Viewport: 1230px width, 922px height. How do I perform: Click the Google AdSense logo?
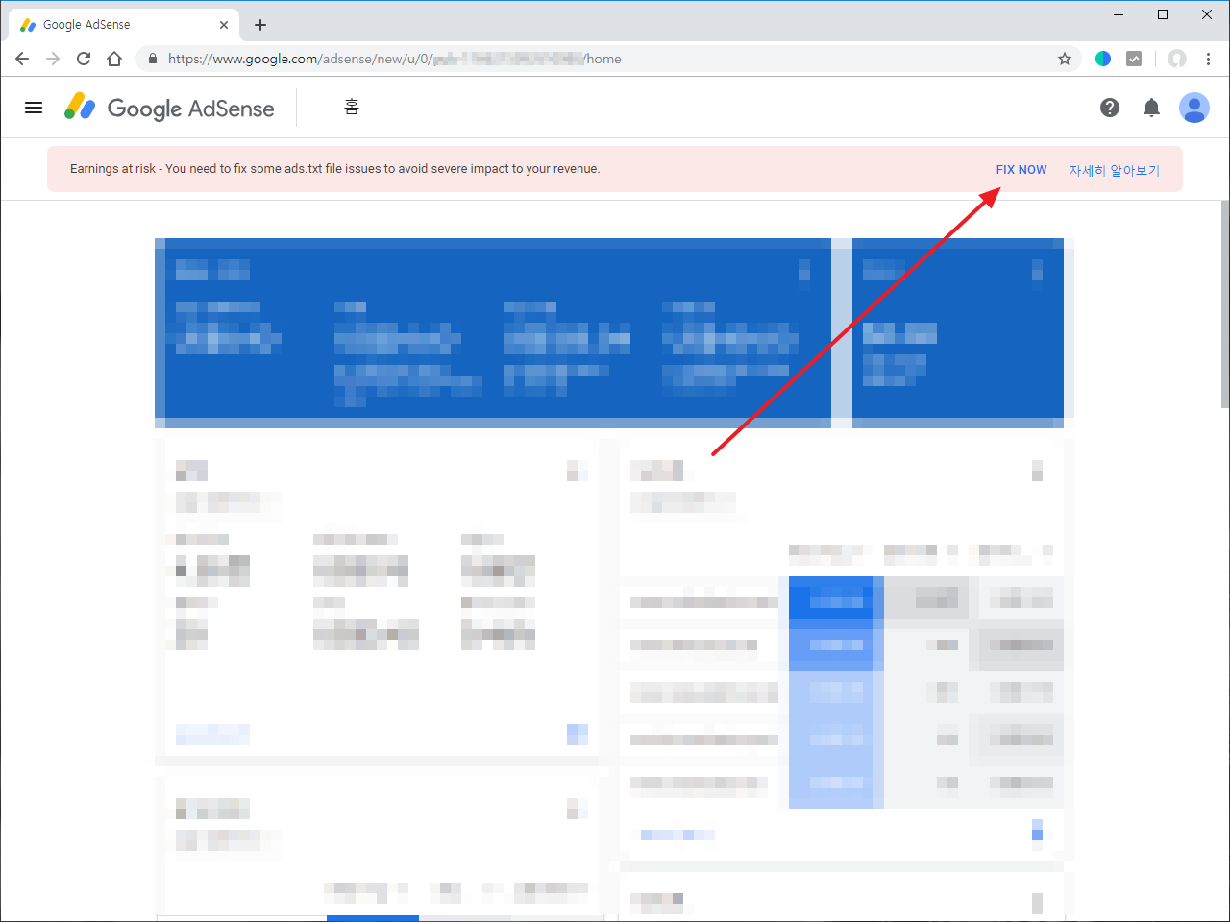(169, 108)
